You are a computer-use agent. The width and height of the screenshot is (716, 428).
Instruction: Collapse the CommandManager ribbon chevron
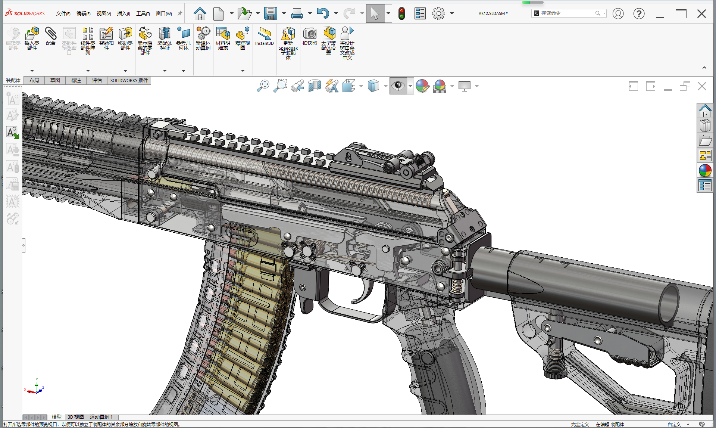pos(704,68)
